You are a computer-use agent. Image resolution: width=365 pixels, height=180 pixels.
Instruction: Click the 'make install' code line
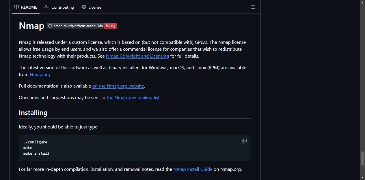[36, 154]
